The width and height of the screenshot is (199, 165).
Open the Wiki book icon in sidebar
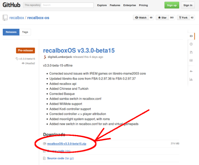191,60
